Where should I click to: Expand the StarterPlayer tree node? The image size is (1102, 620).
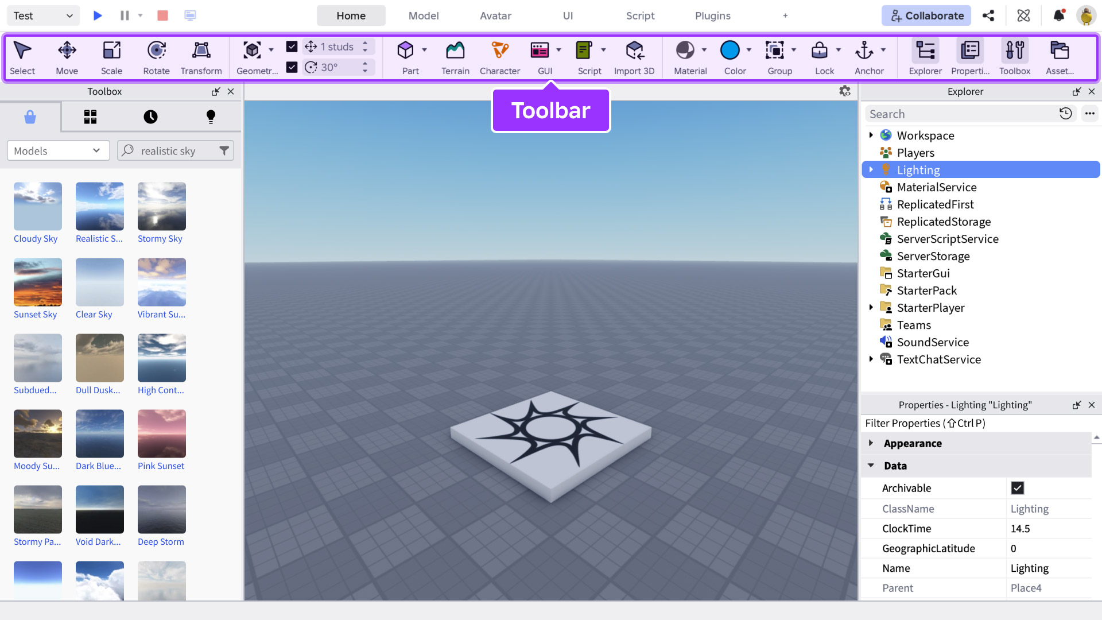point(871,307)
